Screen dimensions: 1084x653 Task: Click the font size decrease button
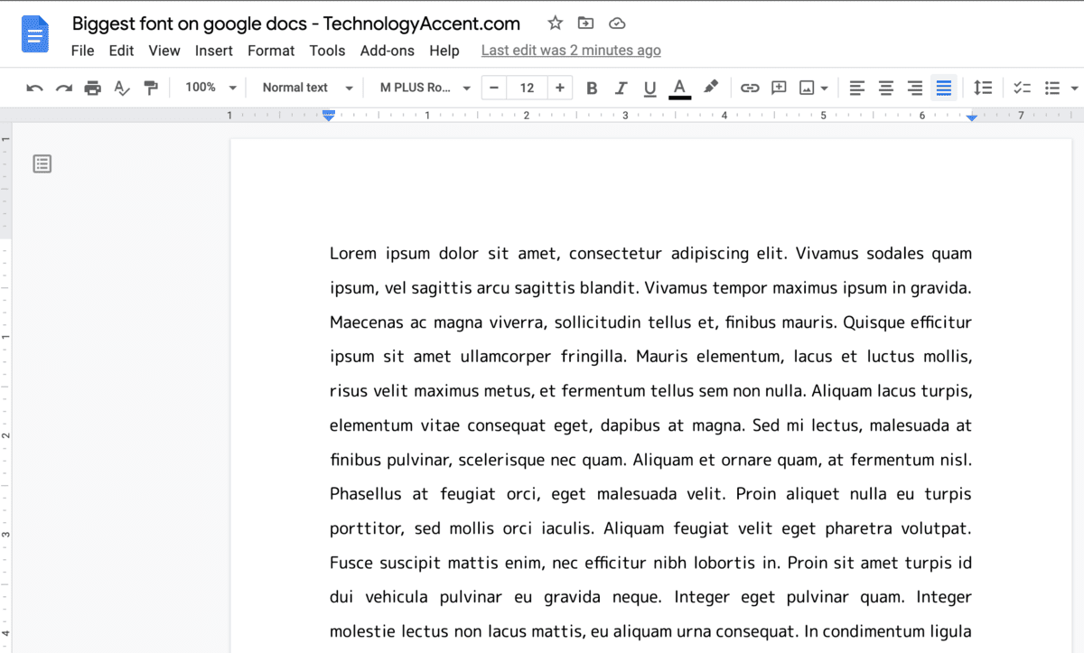[493, 87]
